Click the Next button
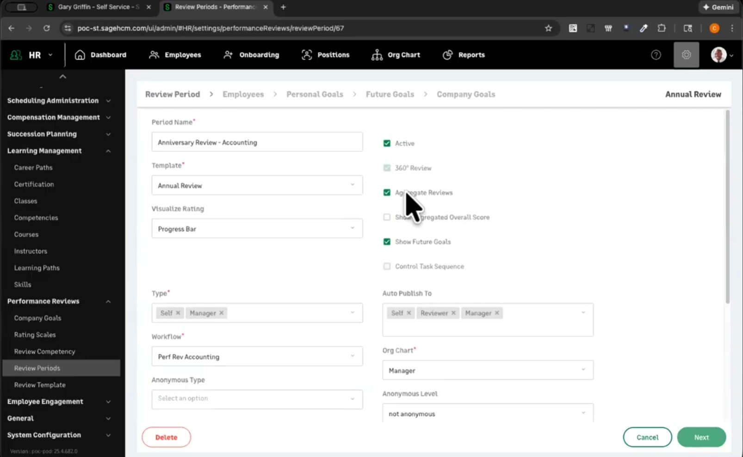 (701, 437)
